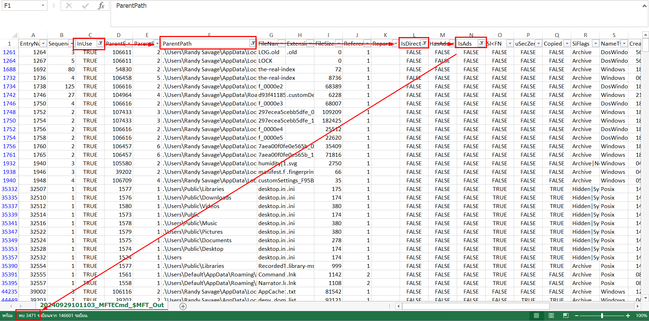Add a new sheet with plus icon
This screenshot has height=321, width=649.
[x=183, y=306]
